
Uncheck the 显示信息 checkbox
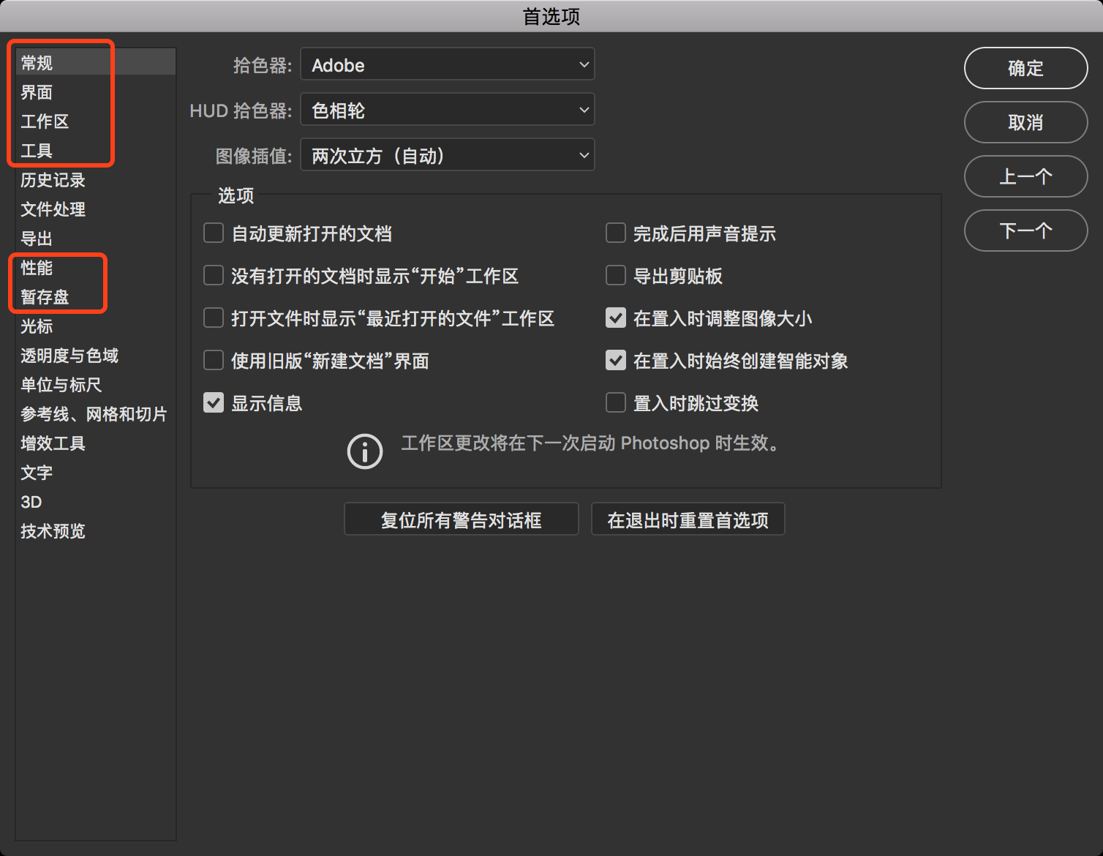coord(214,403)
